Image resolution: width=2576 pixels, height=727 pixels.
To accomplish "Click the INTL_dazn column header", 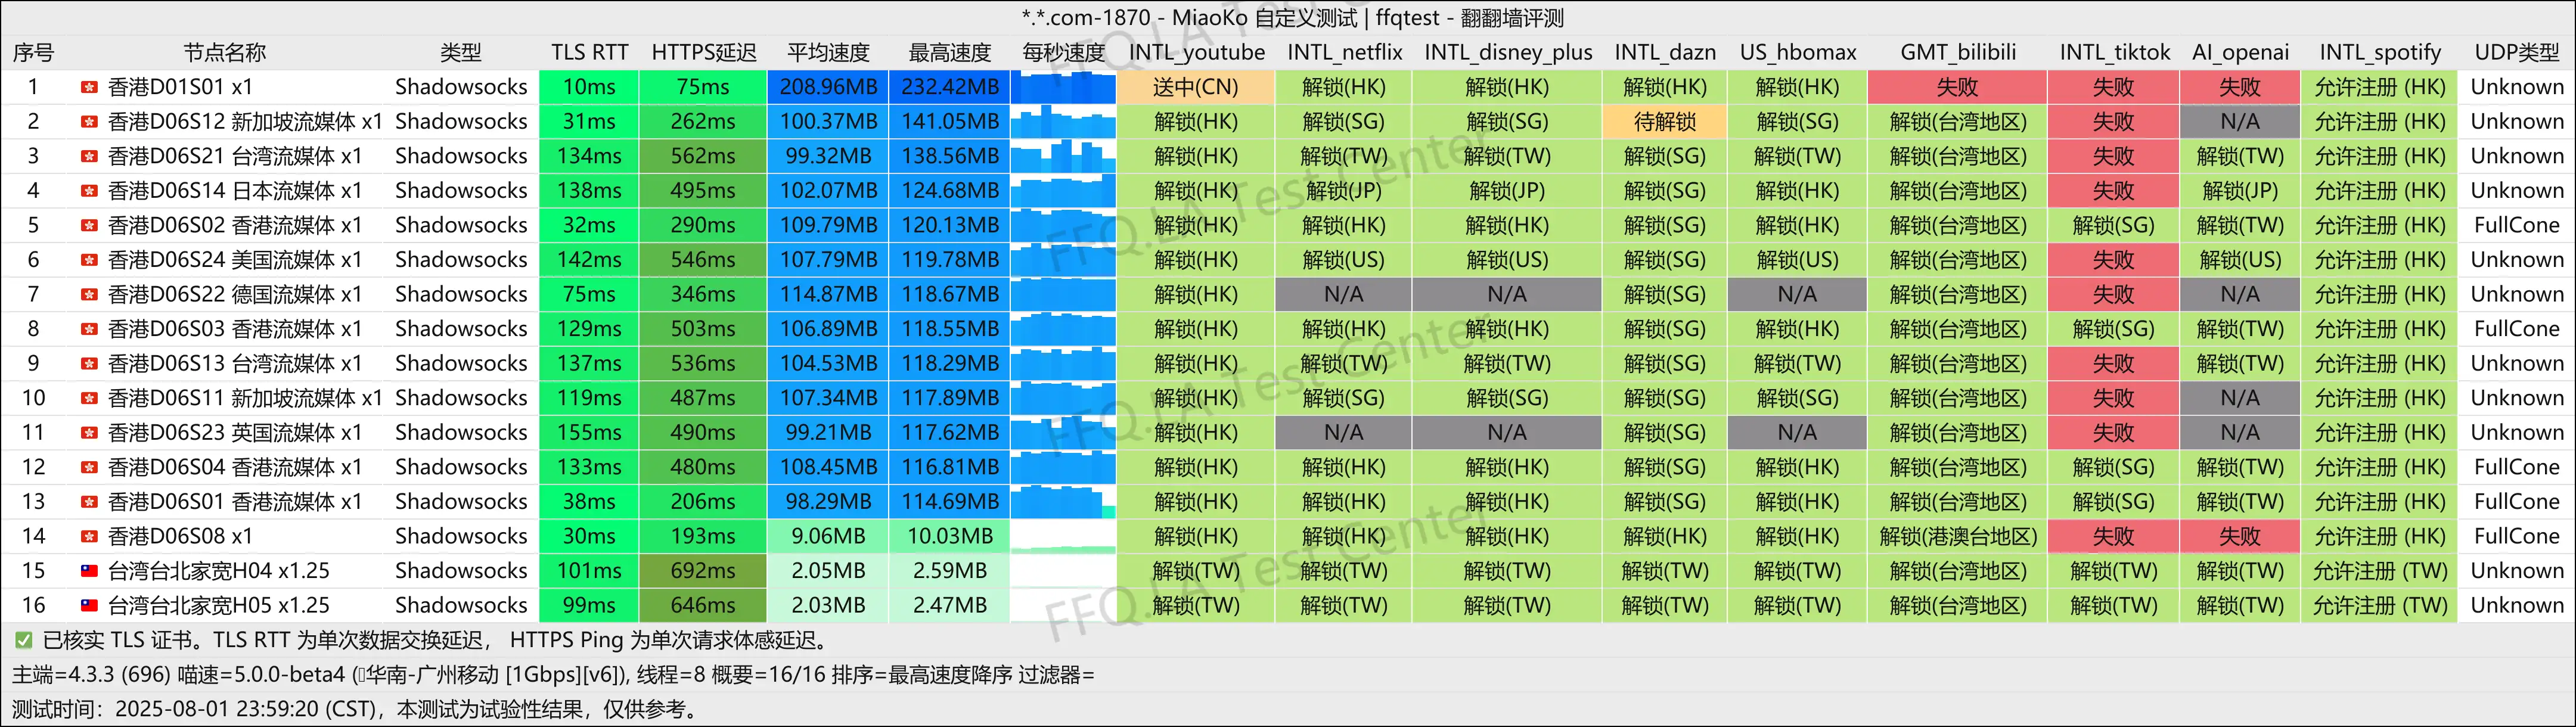I will [1665, 53].
